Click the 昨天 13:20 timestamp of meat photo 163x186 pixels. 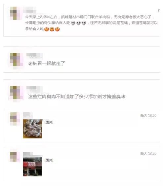[x=148, y=116]
